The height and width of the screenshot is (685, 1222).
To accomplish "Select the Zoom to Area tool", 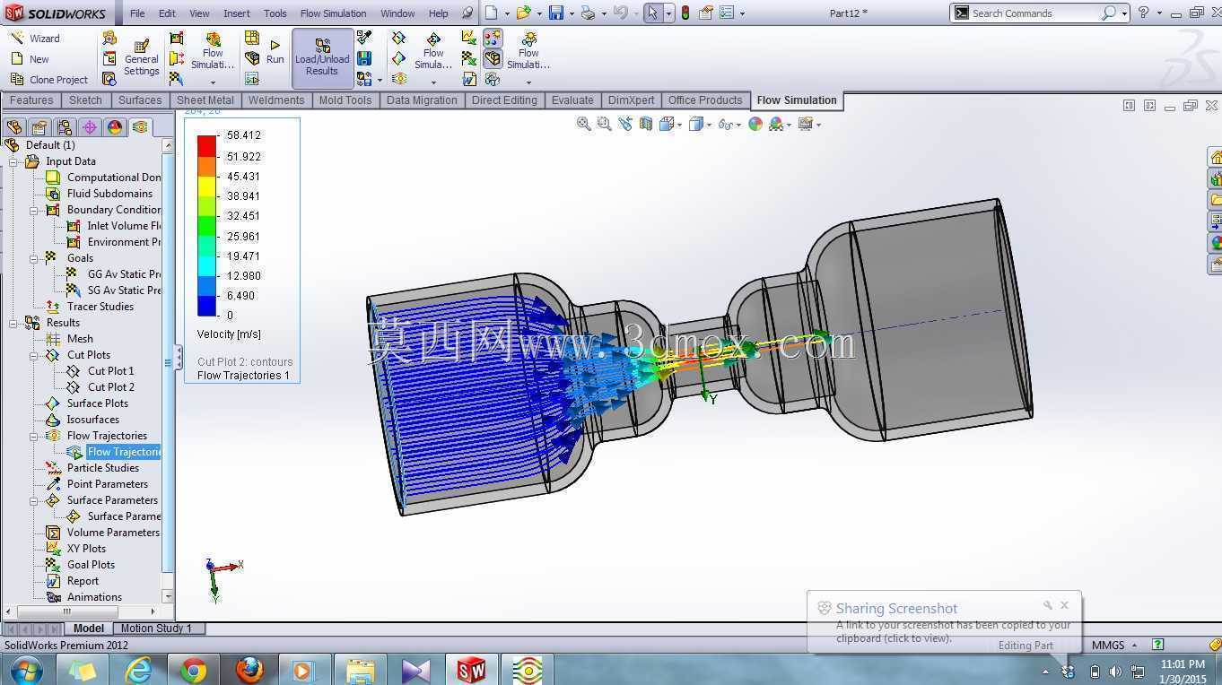I will [x=604, y=125].
